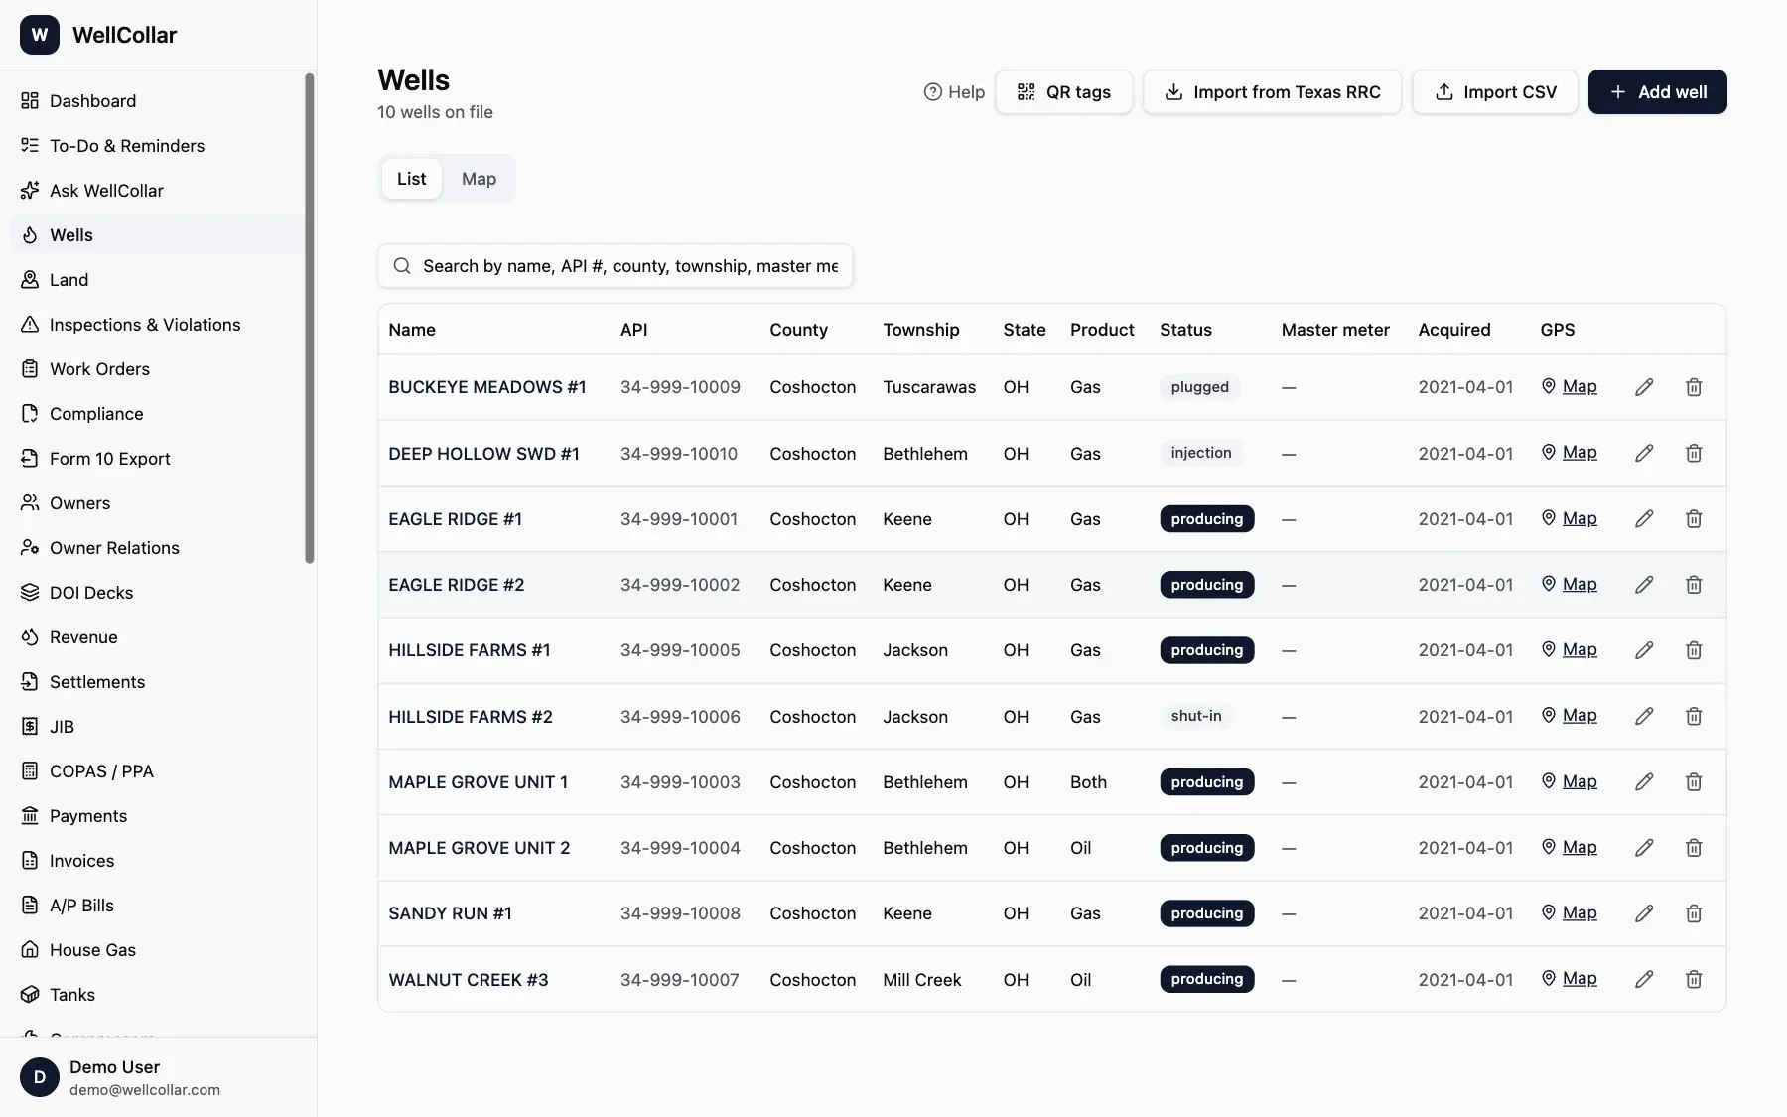
Task: Focus the wells search field
Action: pyautogui.click(x=616, y=266)
